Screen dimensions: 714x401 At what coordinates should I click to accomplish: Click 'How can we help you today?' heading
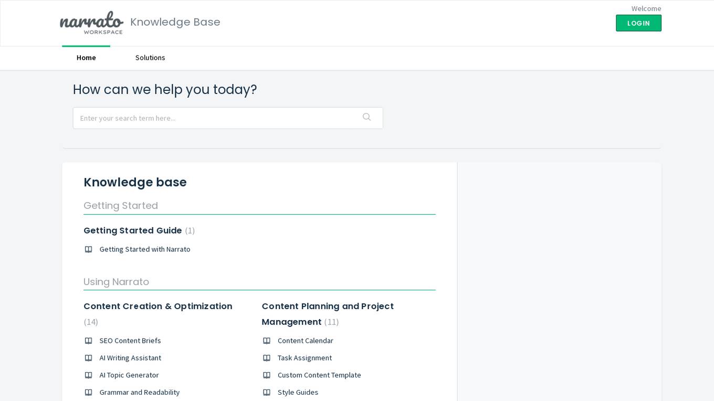pyautogui.click(x=165, y=90)
